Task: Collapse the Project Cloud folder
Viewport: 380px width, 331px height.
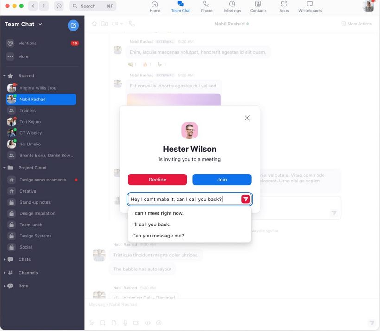Action: point(4,168)
